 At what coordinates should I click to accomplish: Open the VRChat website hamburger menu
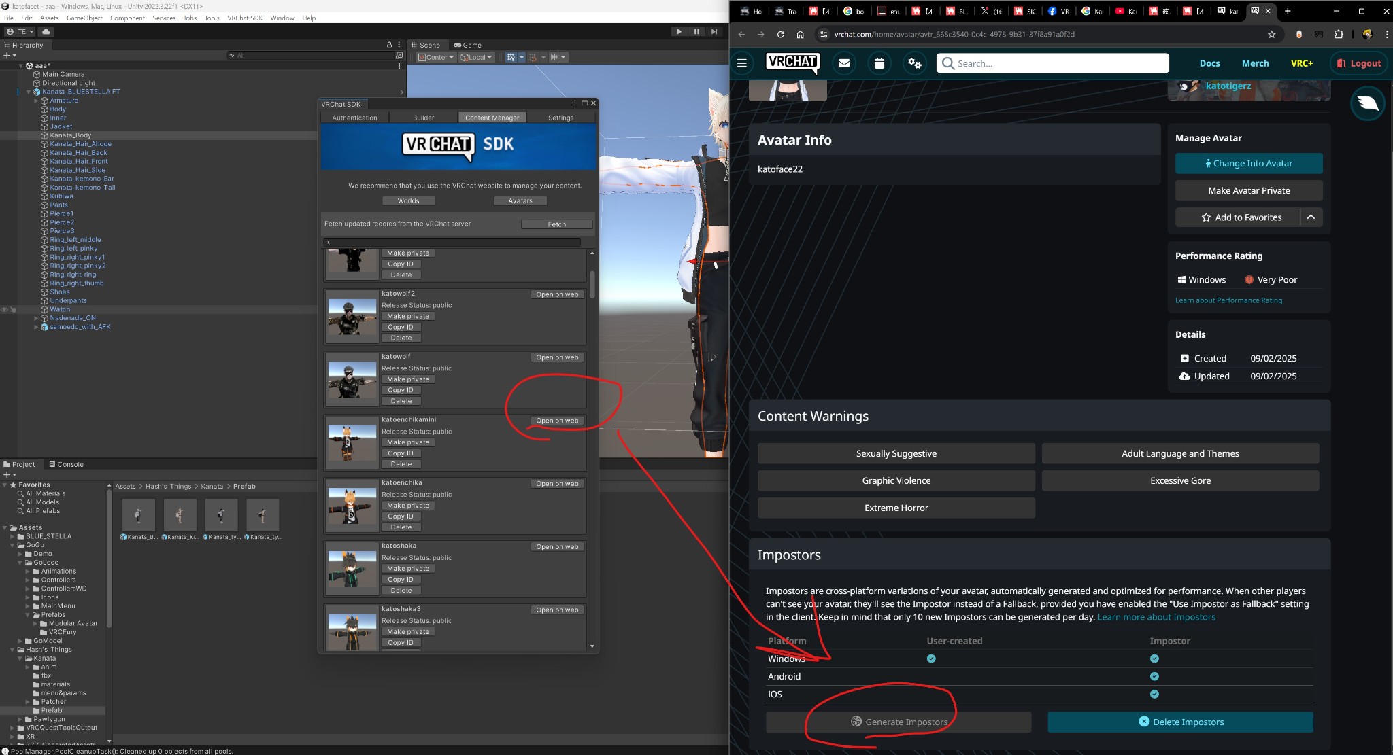tap(742, 63)
